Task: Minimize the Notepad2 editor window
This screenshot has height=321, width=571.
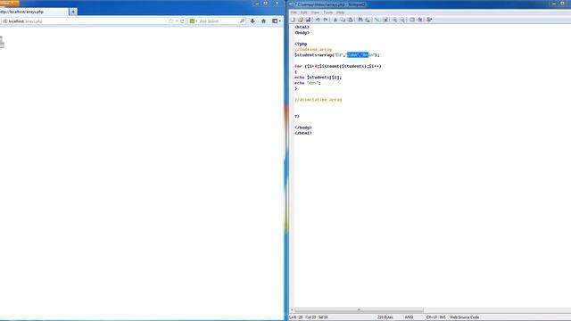Action: pyautogui.click(x=554, y=4)
